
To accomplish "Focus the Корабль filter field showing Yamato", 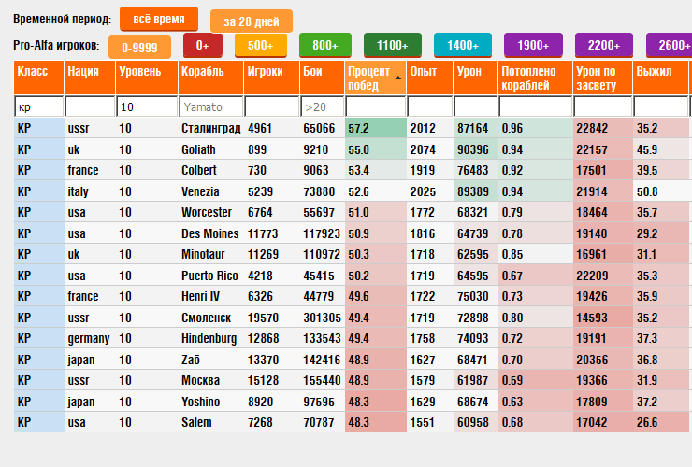I will tap(209, 107).
